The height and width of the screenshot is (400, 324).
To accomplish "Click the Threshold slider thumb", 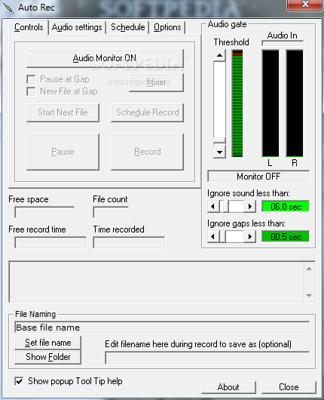I will (219, 140).
